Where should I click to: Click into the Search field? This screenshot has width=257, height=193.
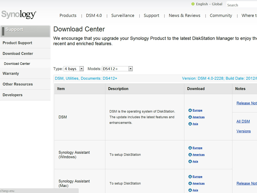click(242, 5)
